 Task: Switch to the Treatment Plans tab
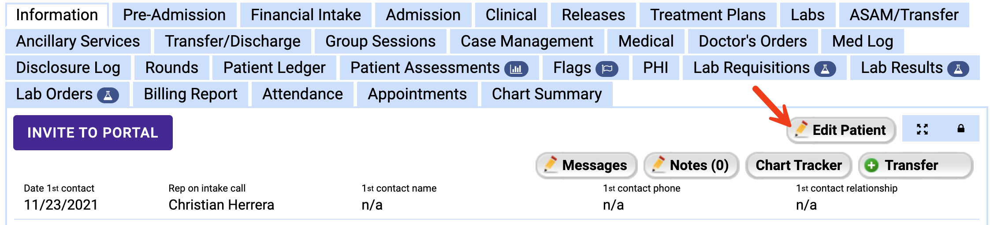point(707,15)
